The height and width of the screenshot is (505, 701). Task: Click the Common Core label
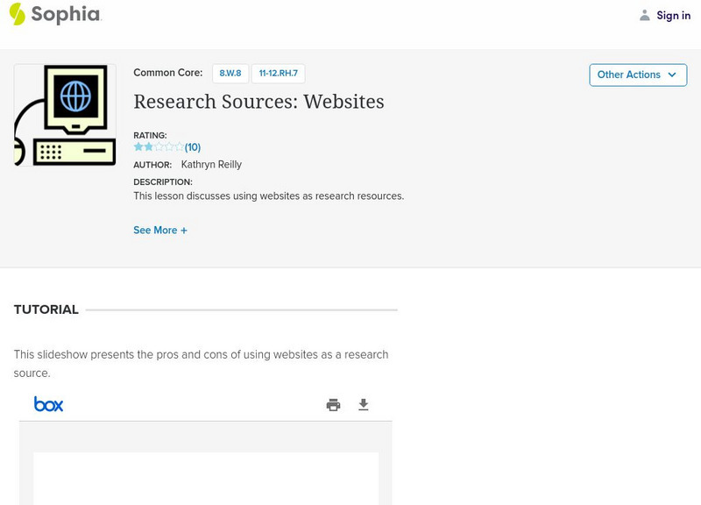point(167,73)
